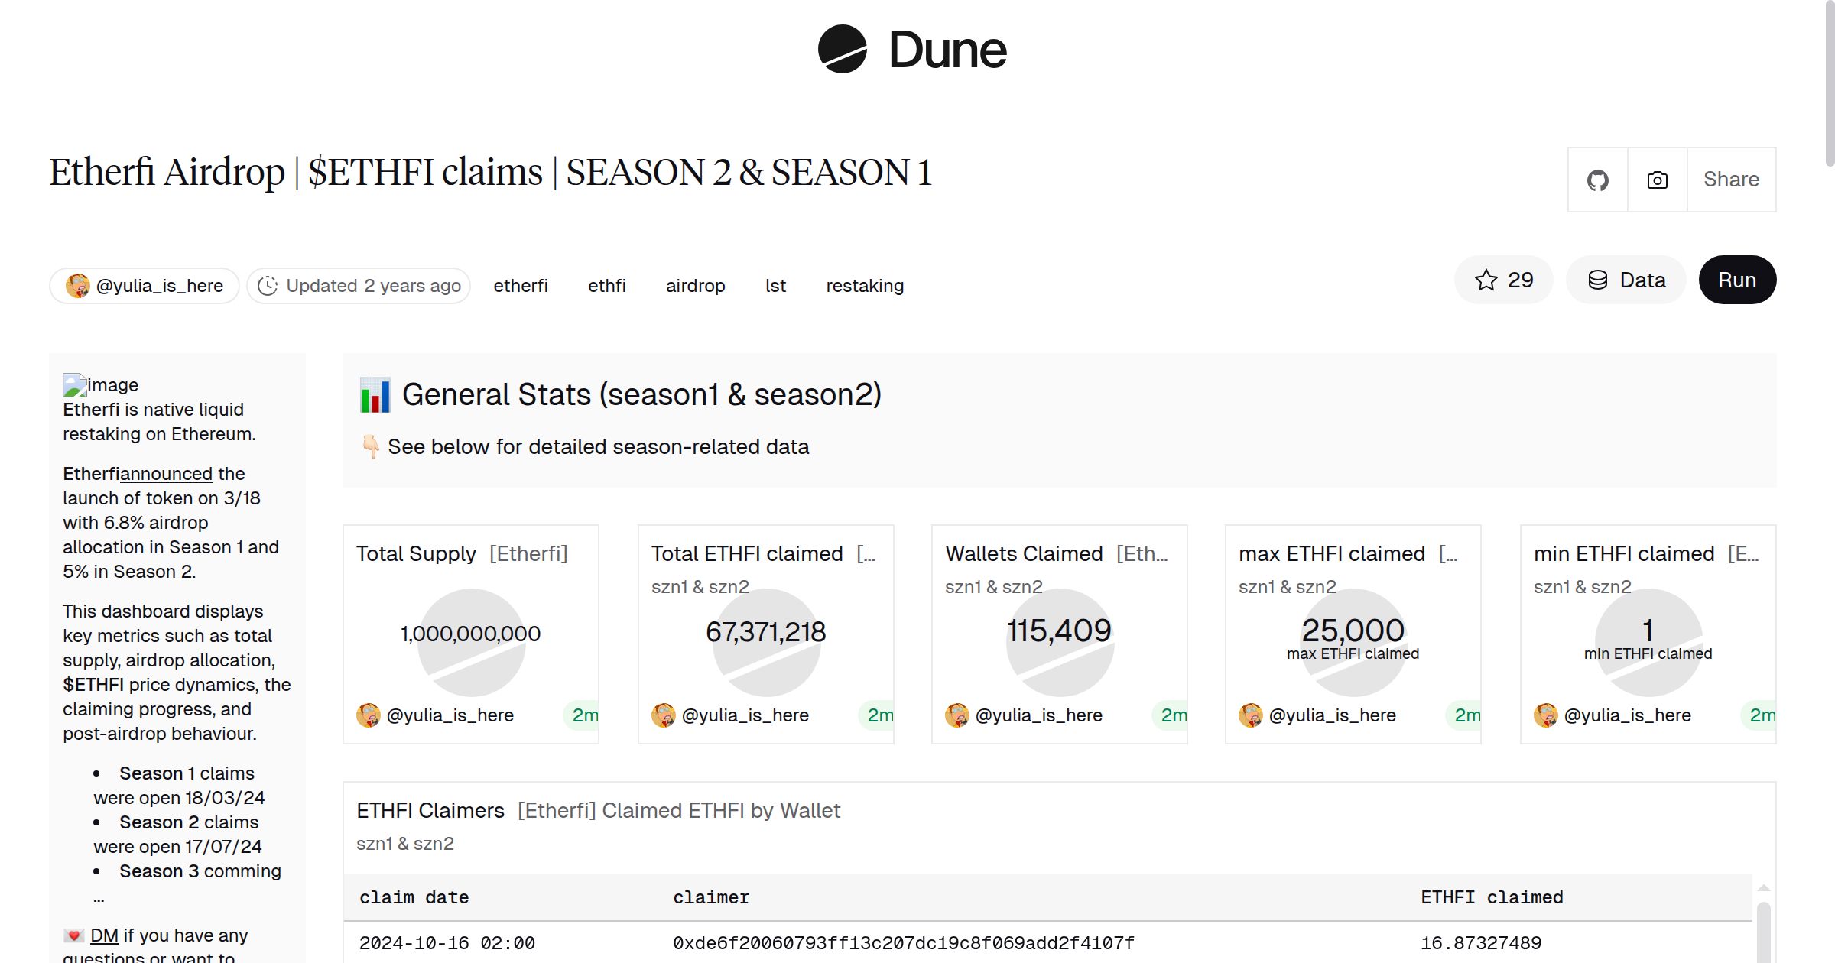Star the dashboard with the star toggle
This screenshot has height=963, width=1835.
1486,280
